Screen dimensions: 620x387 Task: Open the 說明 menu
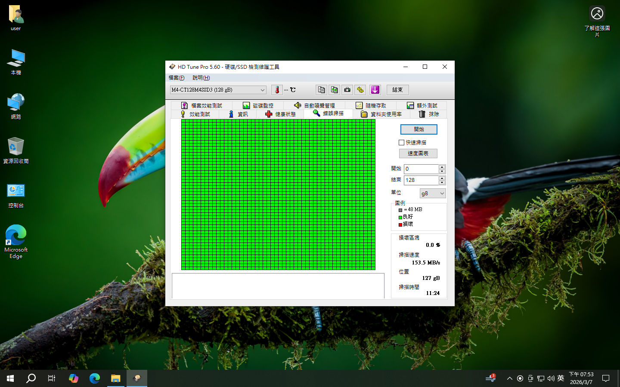click(201, 78)
